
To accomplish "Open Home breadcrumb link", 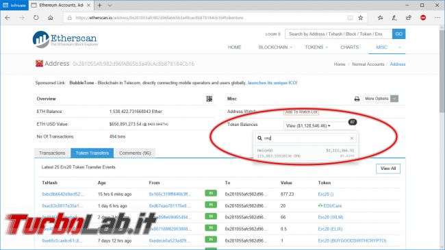I will pos(340,64).
